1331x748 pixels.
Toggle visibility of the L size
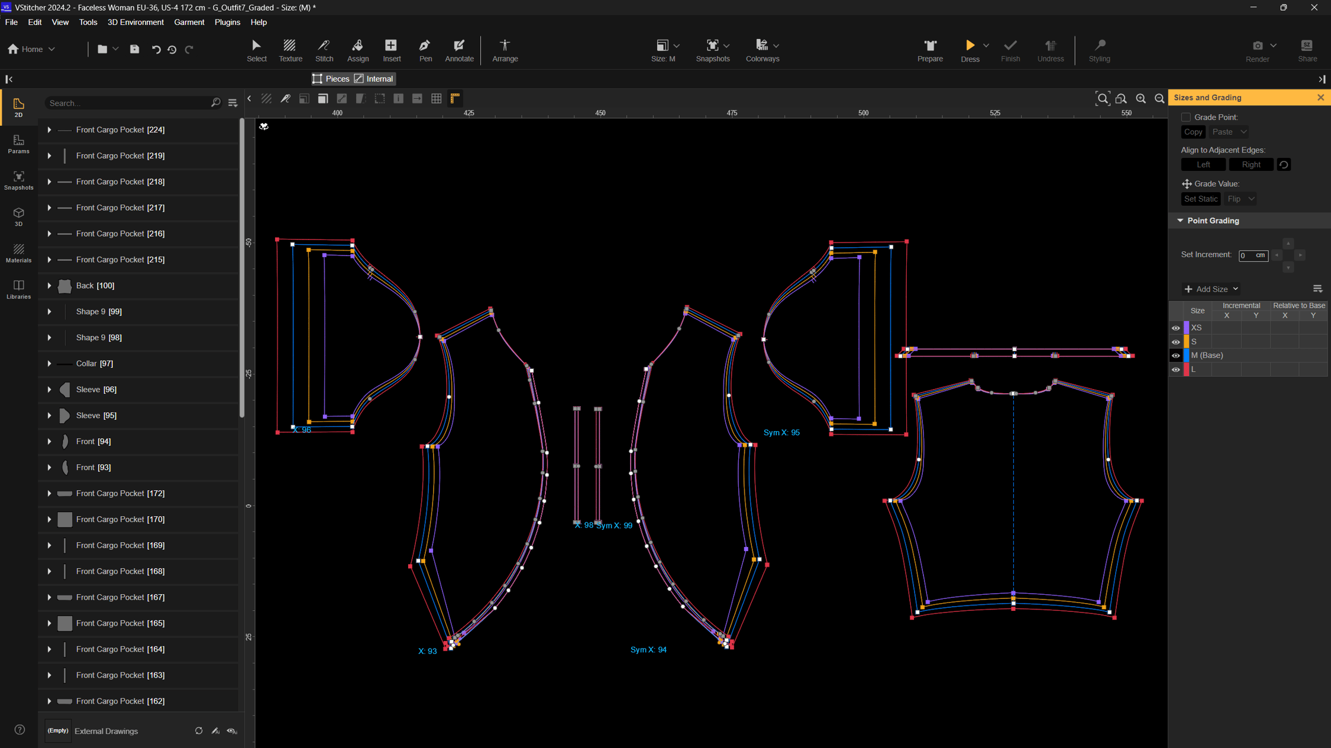[x=1176, y=369]
